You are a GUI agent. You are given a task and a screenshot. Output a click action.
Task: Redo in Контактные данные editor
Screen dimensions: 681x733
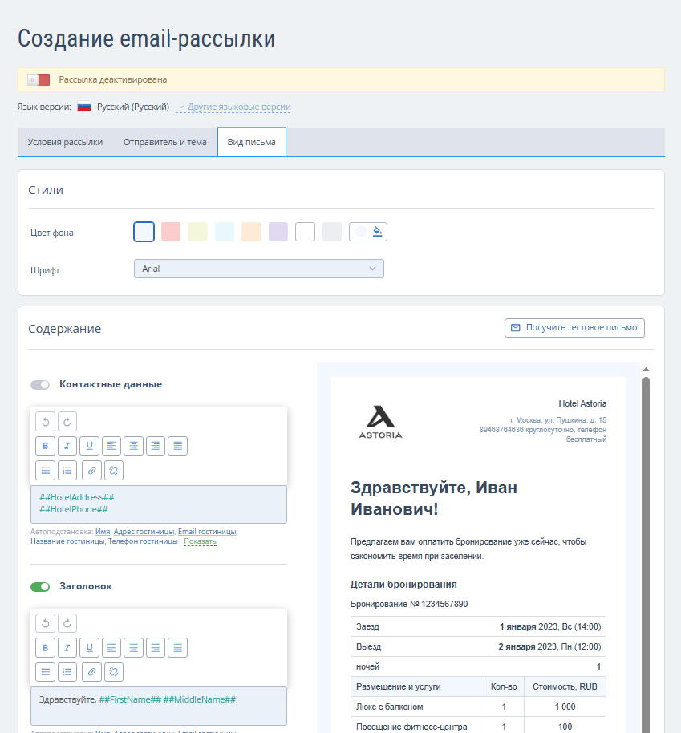pyautogui.click(x=67, y=422)
